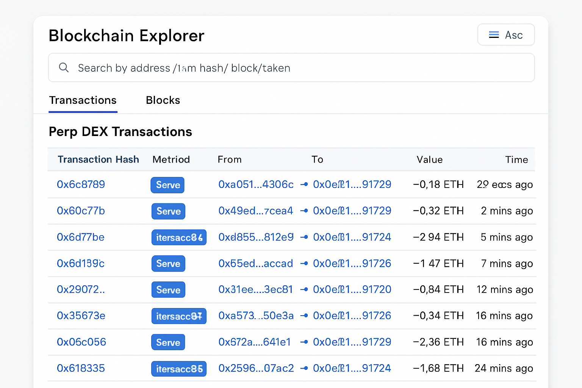Expand the Transaction Hash column header
Viewport: 582px width, 388px height.
(98, 159)
